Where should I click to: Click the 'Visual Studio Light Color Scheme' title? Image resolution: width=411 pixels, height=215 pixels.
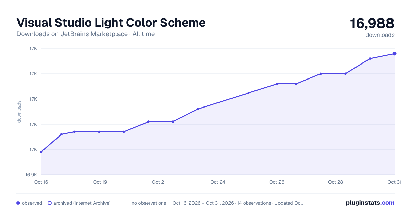pyautogui.click(x=111, y=23)
